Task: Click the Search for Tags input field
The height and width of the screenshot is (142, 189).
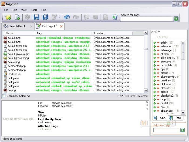Action: click(x=147, y=19)
